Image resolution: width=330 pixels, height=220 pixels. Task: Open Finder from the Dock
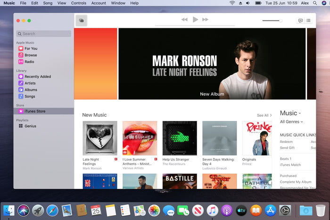coord(9,210)
